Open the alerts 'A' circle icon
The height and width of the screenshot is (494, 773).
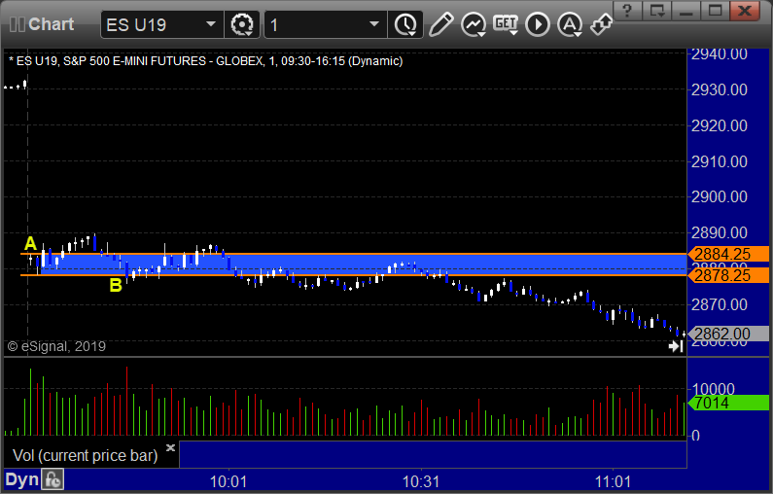pos(570,24)
